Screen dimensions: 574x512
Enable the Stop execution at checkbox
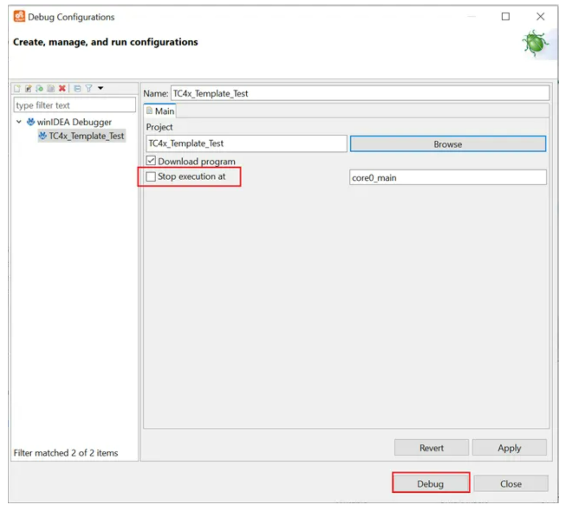pos(151,177)
